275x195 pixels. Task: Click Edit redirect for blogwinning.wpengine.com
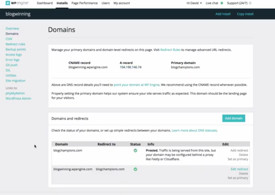point(239,169)
